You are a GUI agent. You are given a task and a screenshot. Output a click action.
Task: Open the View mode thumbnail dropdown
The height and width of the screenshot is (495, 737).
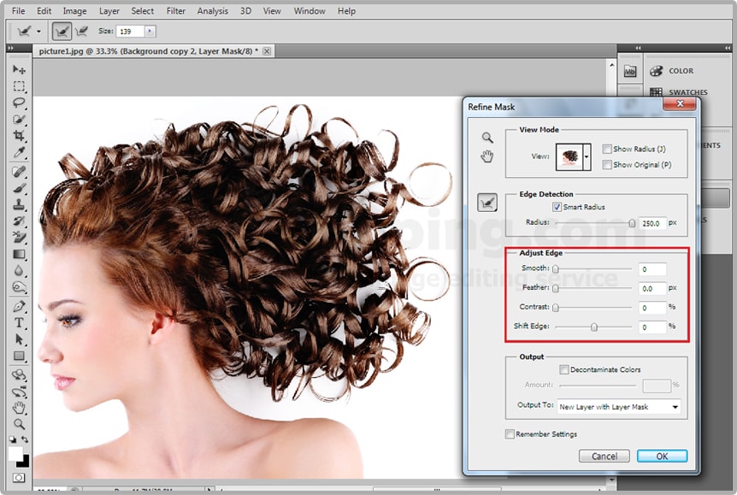(x=587, y=157)
